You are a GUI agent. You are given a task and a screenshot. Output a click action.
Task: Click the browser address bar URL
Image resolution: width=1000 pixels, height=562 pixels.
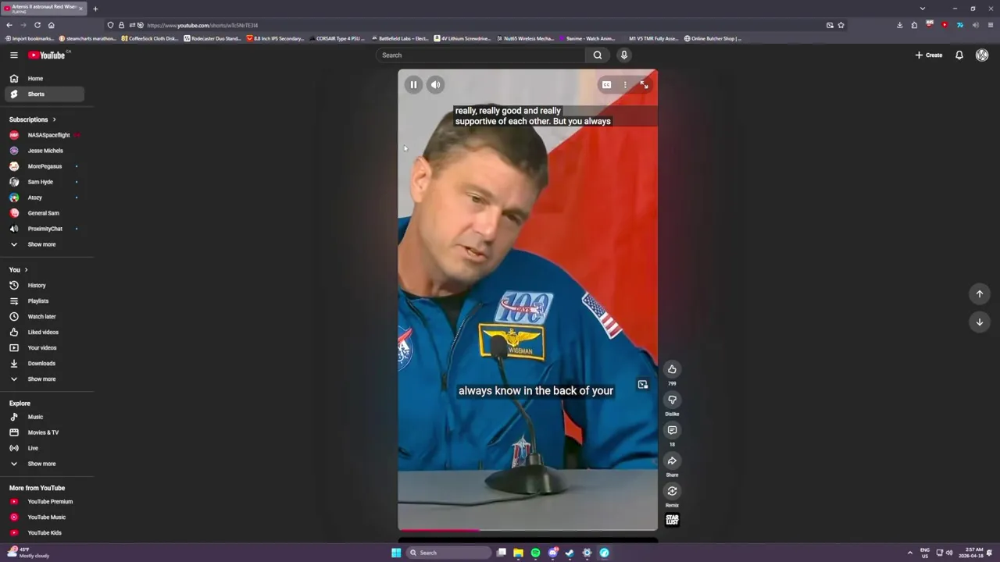tap(202, 25)
